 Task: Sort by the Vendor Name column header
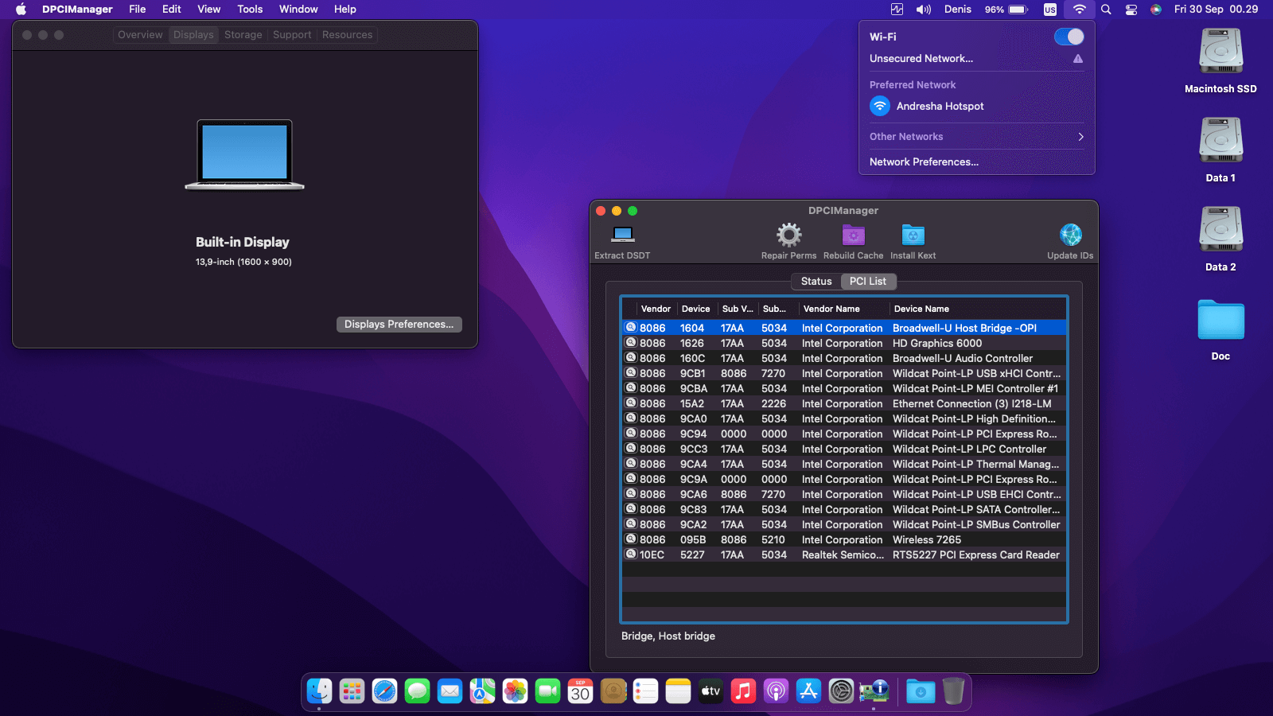[843, 309]
